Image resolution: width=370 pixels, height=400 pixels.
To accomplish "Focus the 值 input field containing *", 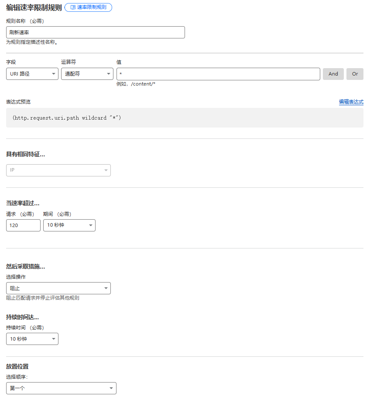I will click(x=218, y=74).
